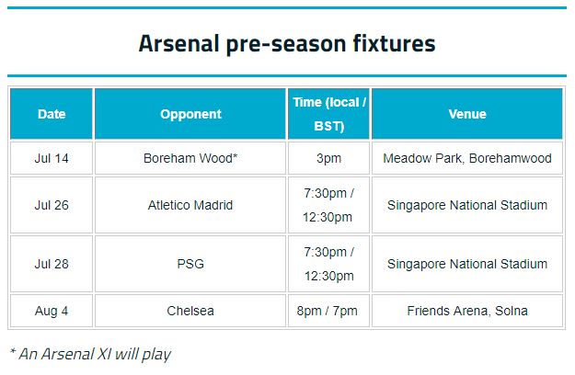Select the Chelsea opponent cell
This screenshot has width=575, height=375.
click(190, 311)
